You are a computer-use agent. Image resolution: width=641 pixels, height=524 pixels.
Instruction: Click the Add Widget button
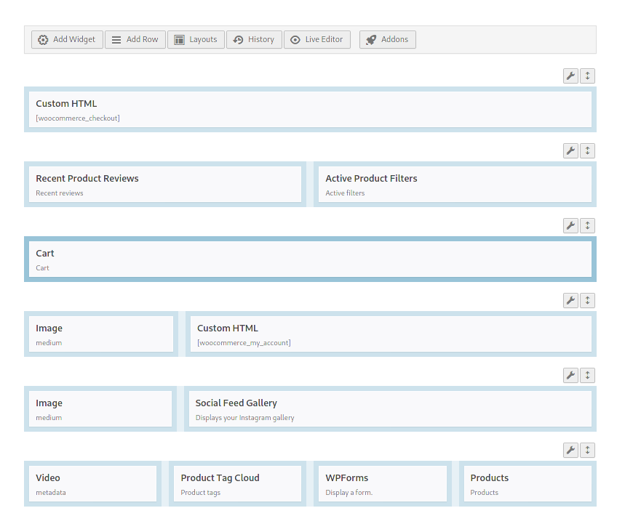tap(67, 39)
